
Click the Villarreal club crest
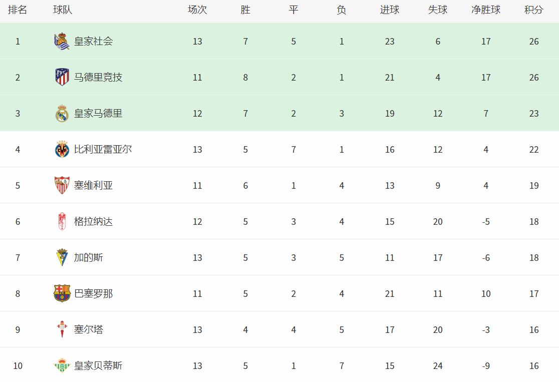click(62, 150)
